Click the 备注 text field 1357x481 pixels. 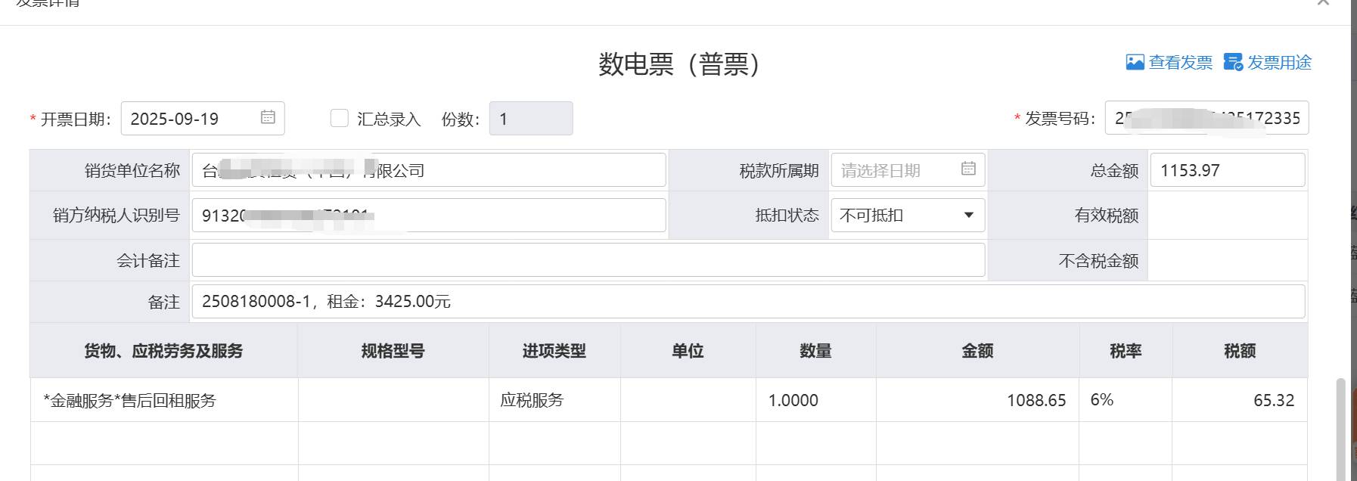click(747, 302)
